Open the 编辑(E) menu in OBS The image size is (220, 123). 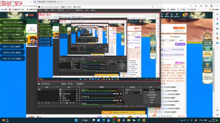[46, 10]
